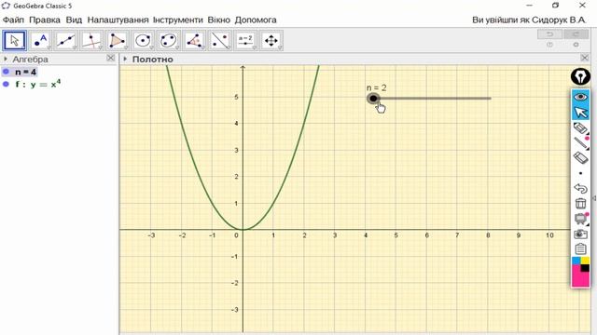The height and width of the screenshot is (335, 597).
Task: Select the Angle tool
Action: tap(194, 40)
